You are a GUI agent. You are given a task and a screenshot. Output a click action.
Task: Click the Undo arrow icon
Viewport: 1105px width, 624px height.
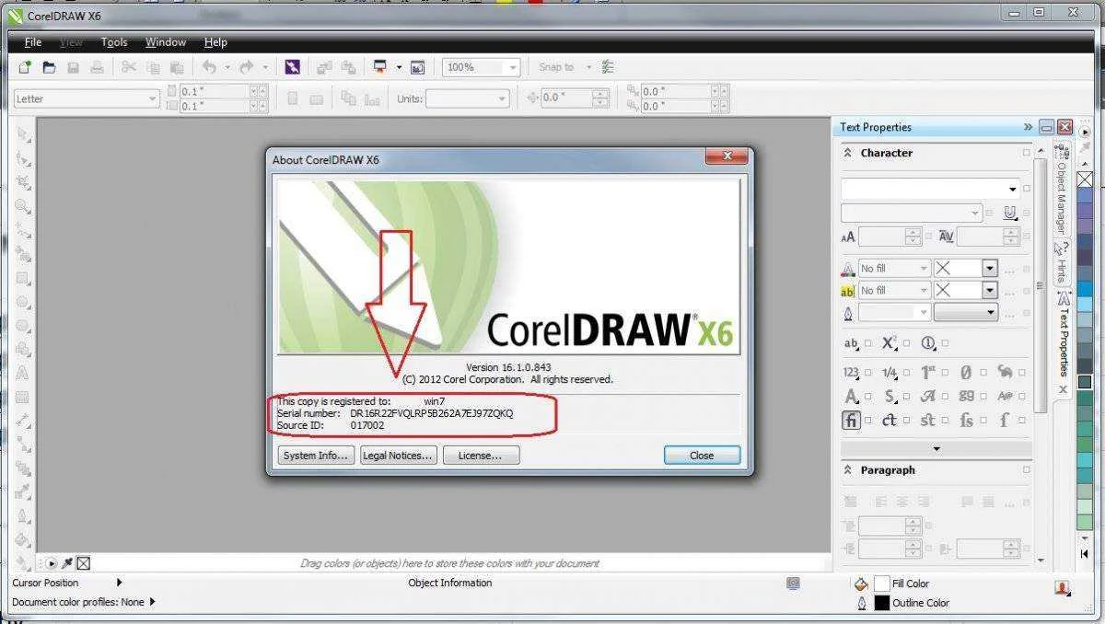tap(209, 67)
